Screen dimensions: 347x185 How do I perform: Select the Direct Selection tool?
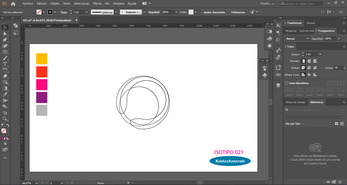[x=5, y=33]
